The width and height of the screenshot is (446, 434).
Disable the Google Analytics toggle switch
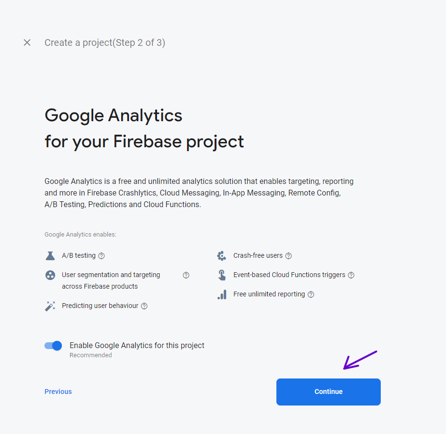[x=53, y=346]
